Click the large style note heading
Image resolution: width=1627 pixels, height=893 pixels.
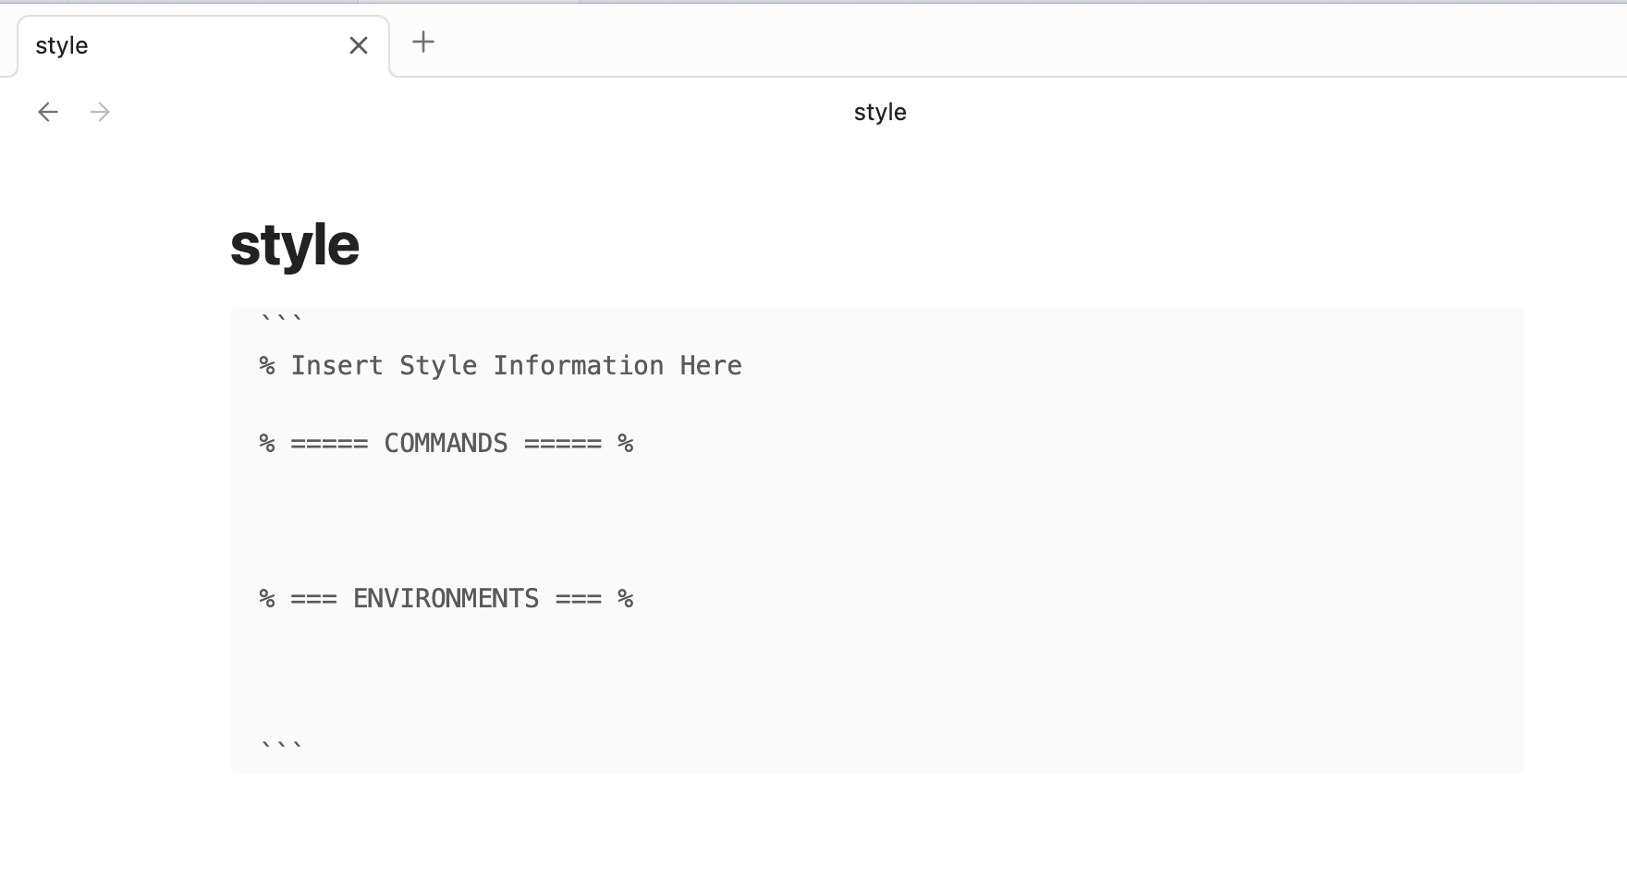pos(295,245)
